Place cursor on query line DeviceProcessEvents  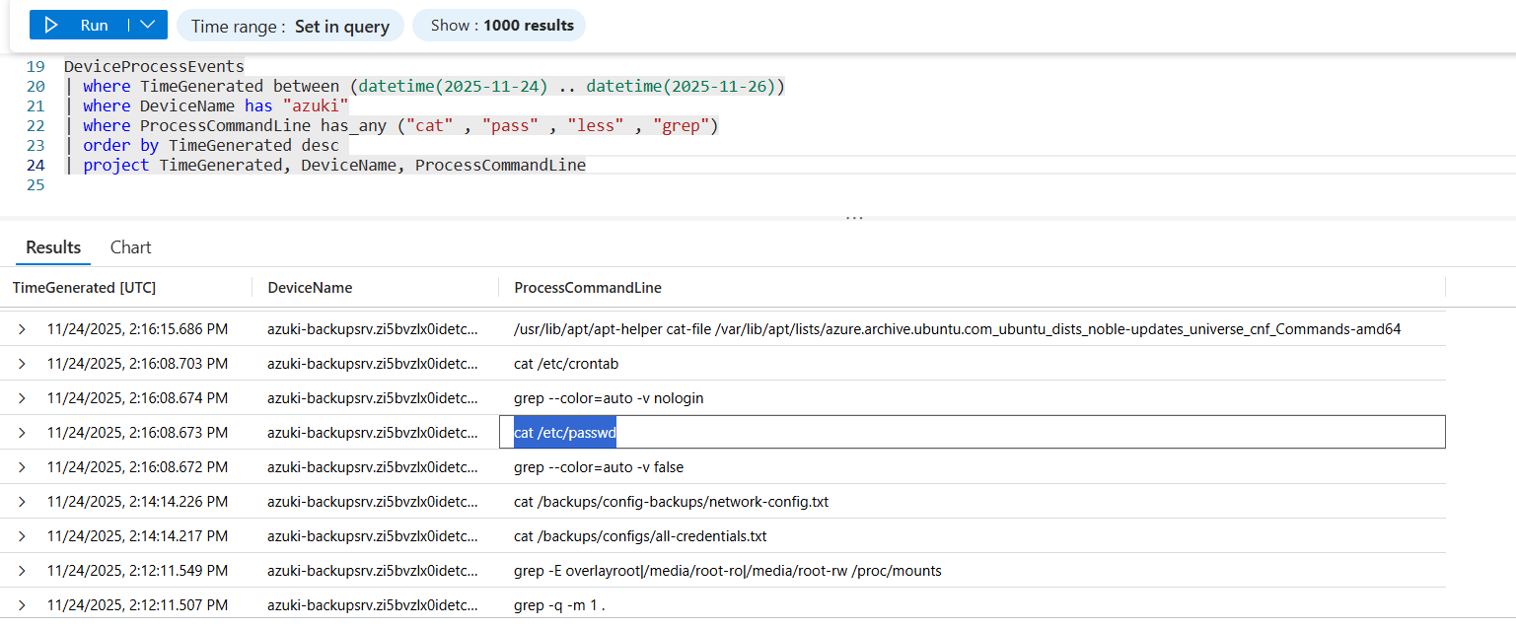tap(154, 67)
